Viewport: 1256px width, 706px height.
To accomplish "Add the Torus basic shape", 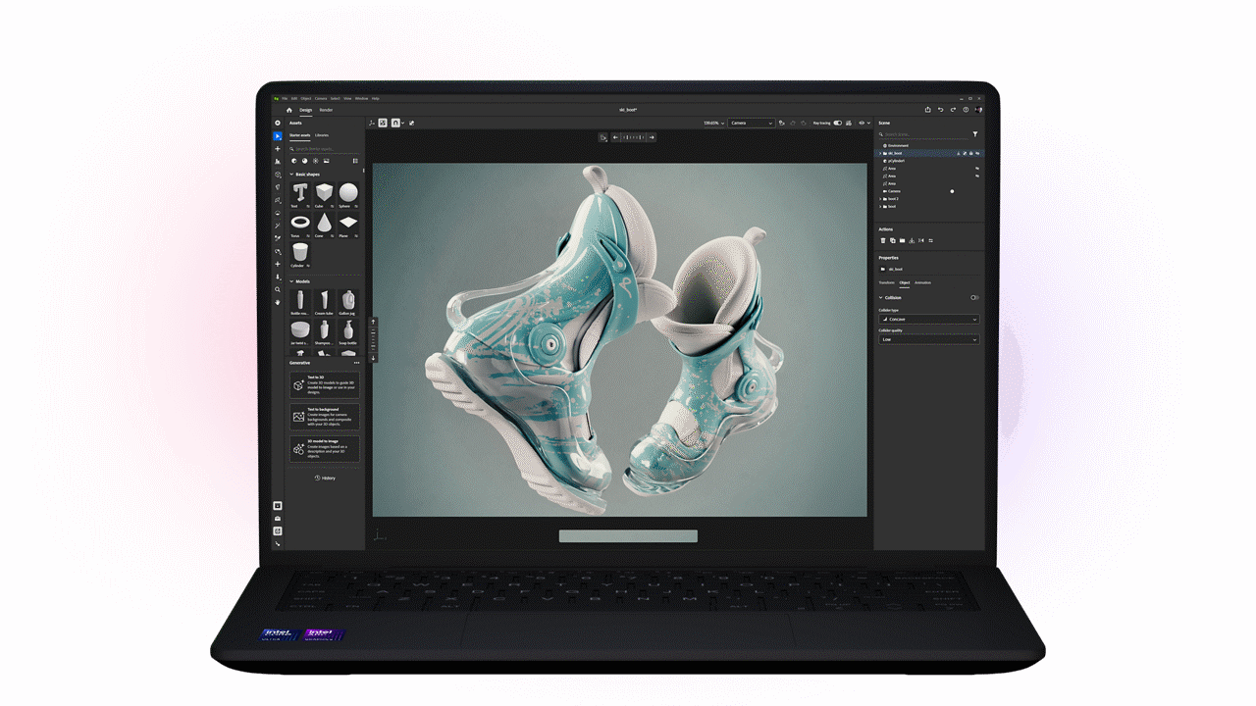I will coord(300,224).
